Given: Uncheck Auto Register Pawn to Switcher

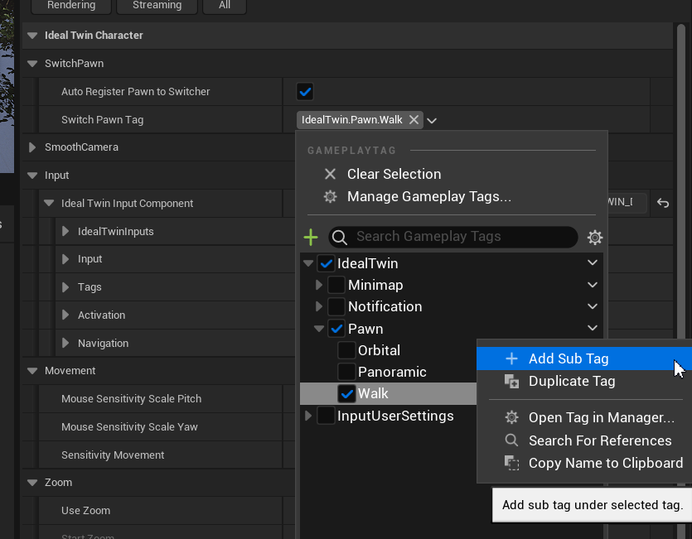Looking at the screenshot, I should click(x=305, y=92).
